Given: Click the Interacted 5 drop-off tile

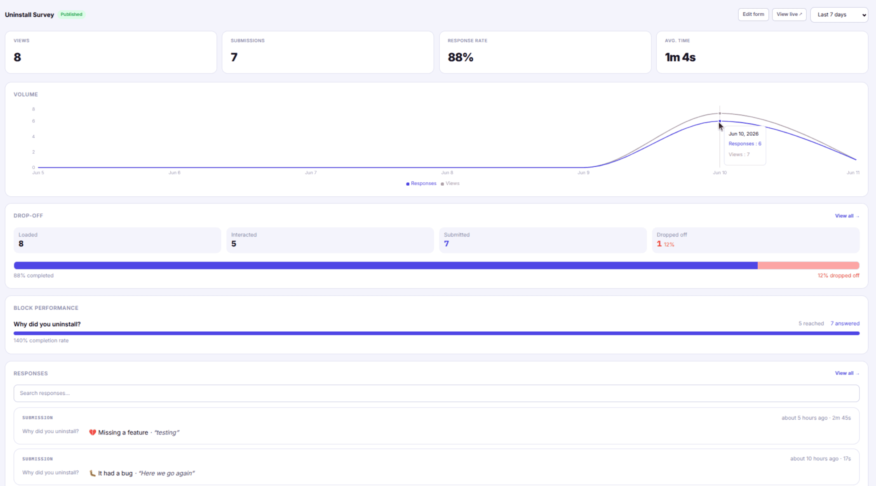Looking at the screenshot, I should point(330,240).
